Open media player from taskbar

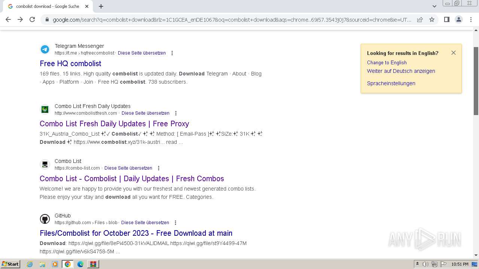[55, 264]
